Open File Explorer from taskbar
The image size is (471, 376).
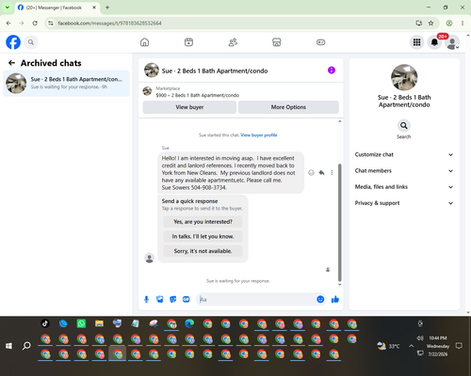tap(99, 323)
